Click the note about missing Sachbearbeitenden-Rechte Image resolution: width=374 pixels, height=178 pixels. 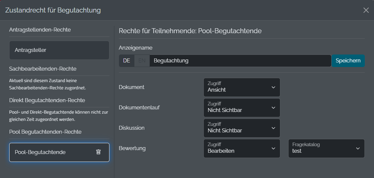click(x=47, y=84)
